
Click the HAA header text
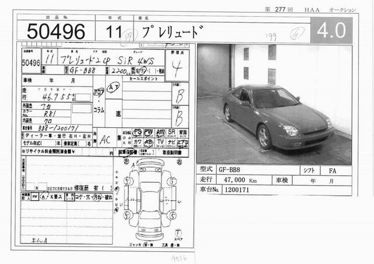tap(311, 10)
